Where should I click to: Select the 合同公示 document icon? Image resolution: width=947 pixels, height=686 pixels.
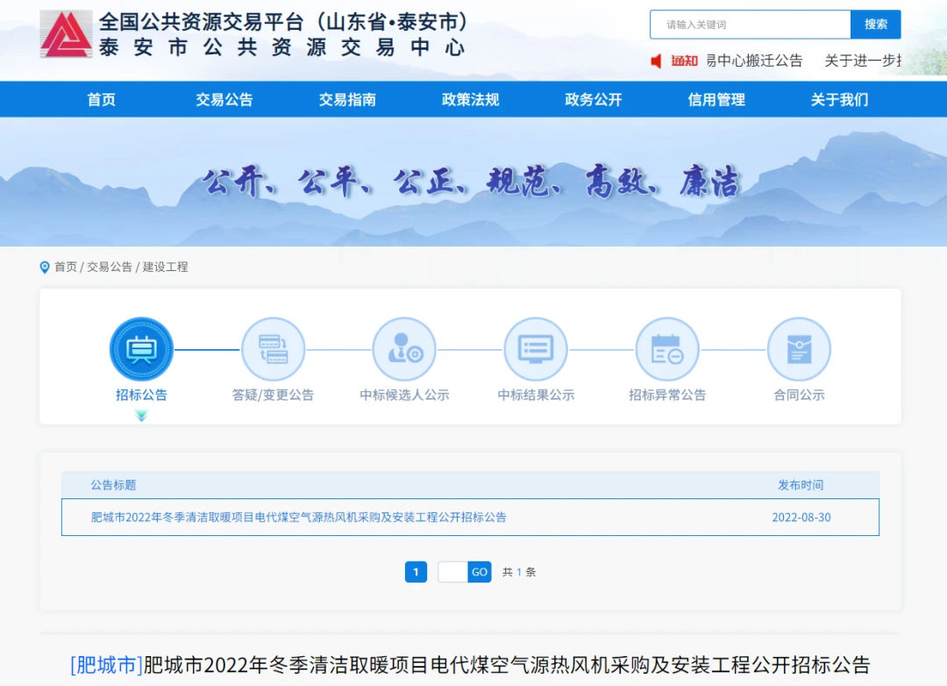pos(799,349)
